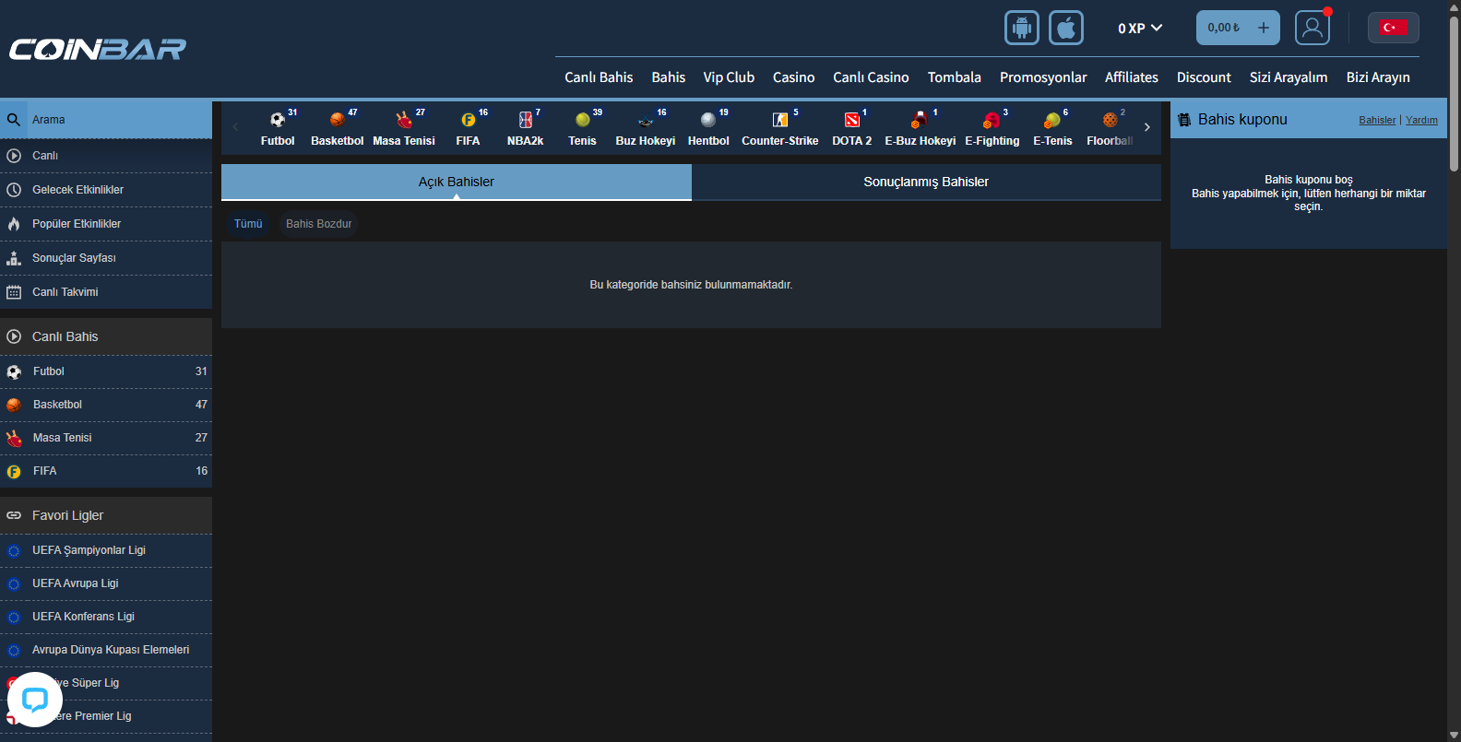Advance sports carousel with right arrow
This screenshot has height=742, width=1461.
tap(1147, 127)
